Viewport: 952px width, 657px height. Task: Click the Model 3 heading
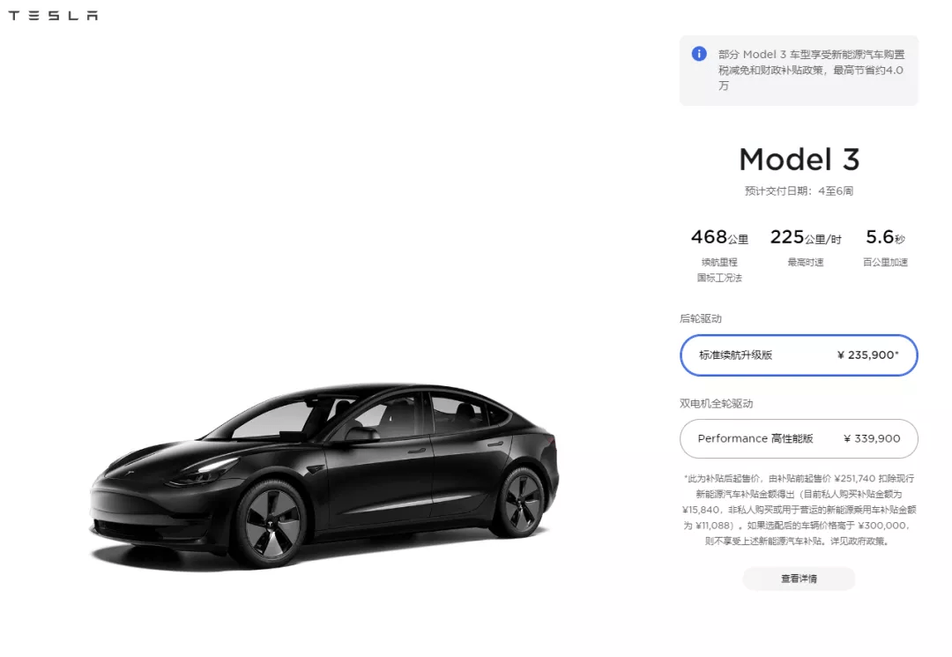799,160
